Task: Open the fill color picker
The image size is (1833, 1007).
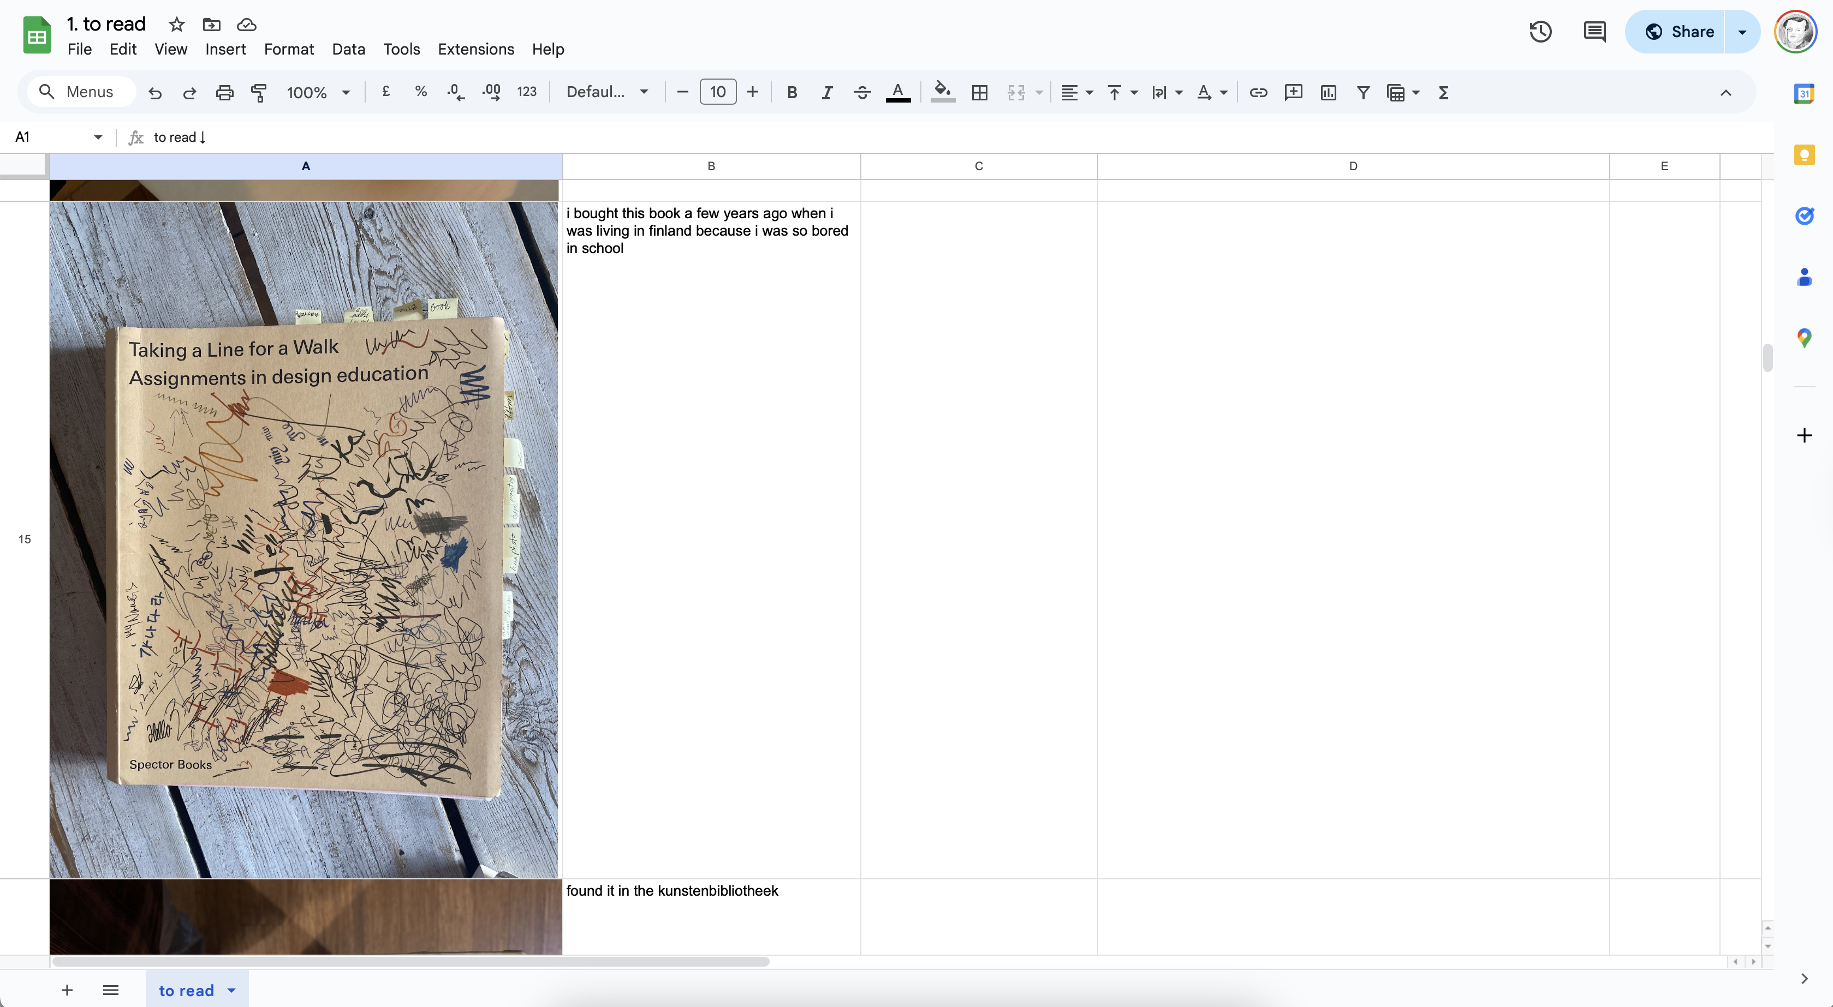Action: (x=942, y=92)
